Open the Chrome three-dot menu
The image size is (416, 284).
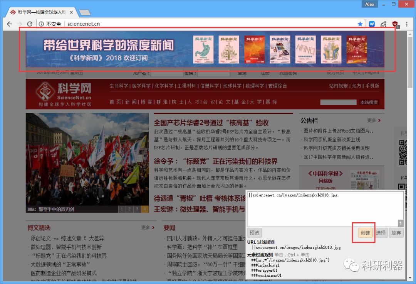coord(407,24)
